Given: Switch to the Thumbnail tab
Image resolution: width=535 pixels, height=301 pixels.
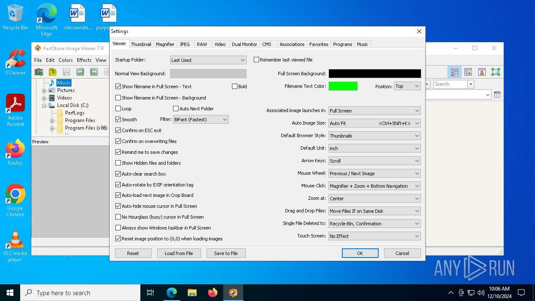Looking at the screenshot, I should tap(141, 44).
